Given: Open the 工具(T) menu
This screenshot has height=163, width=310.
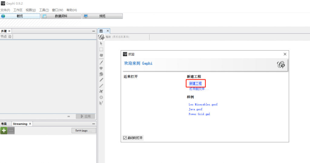Looking at the screenshot, I should click(x=44, y=10).
